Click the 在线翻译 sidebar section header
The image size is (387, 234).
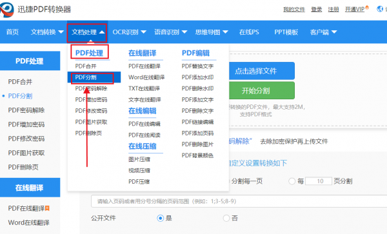pyautogui.click(x=30, y=188)
